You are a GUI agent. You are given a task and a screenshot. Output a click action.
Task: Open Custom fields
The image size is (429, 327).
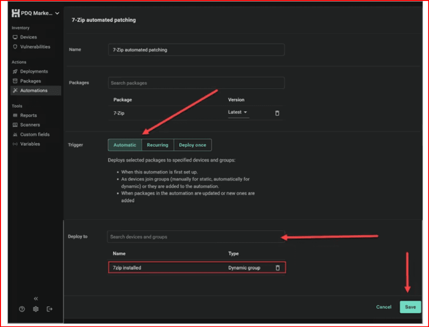pyautogui.click(x=35, y=134)
